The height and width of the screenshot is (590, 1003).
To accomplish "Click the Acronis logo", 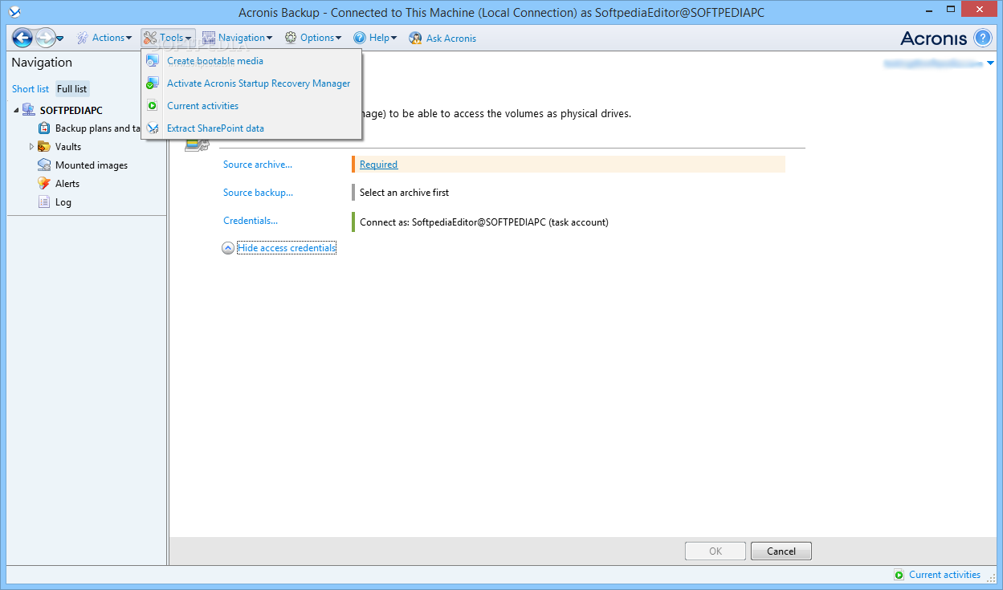I will point(934,38).
